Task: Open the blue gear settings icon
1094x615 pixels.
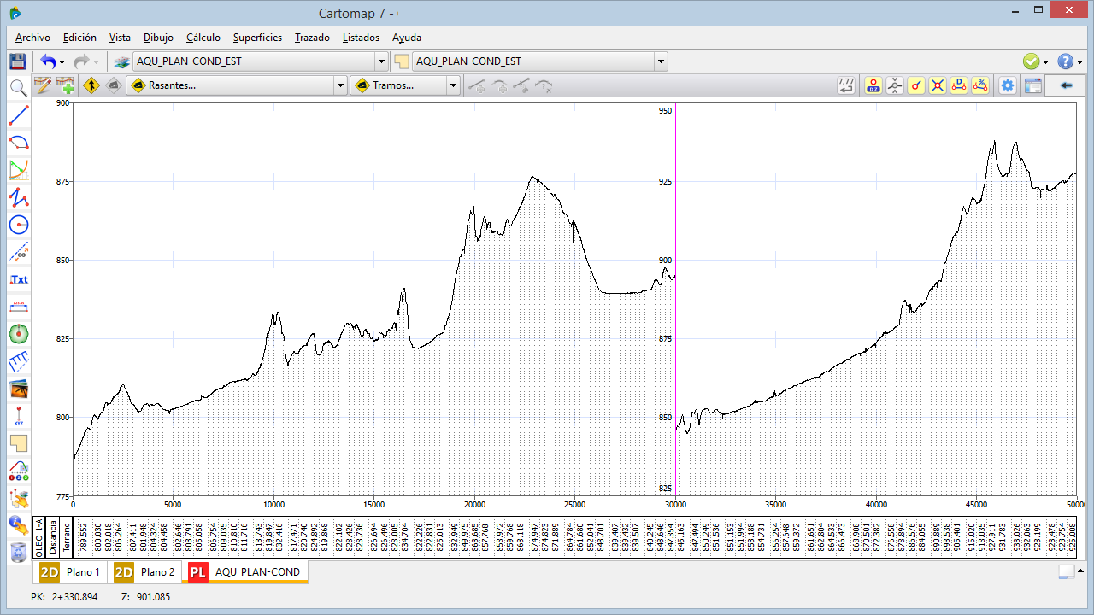Action: [1008, 85]
